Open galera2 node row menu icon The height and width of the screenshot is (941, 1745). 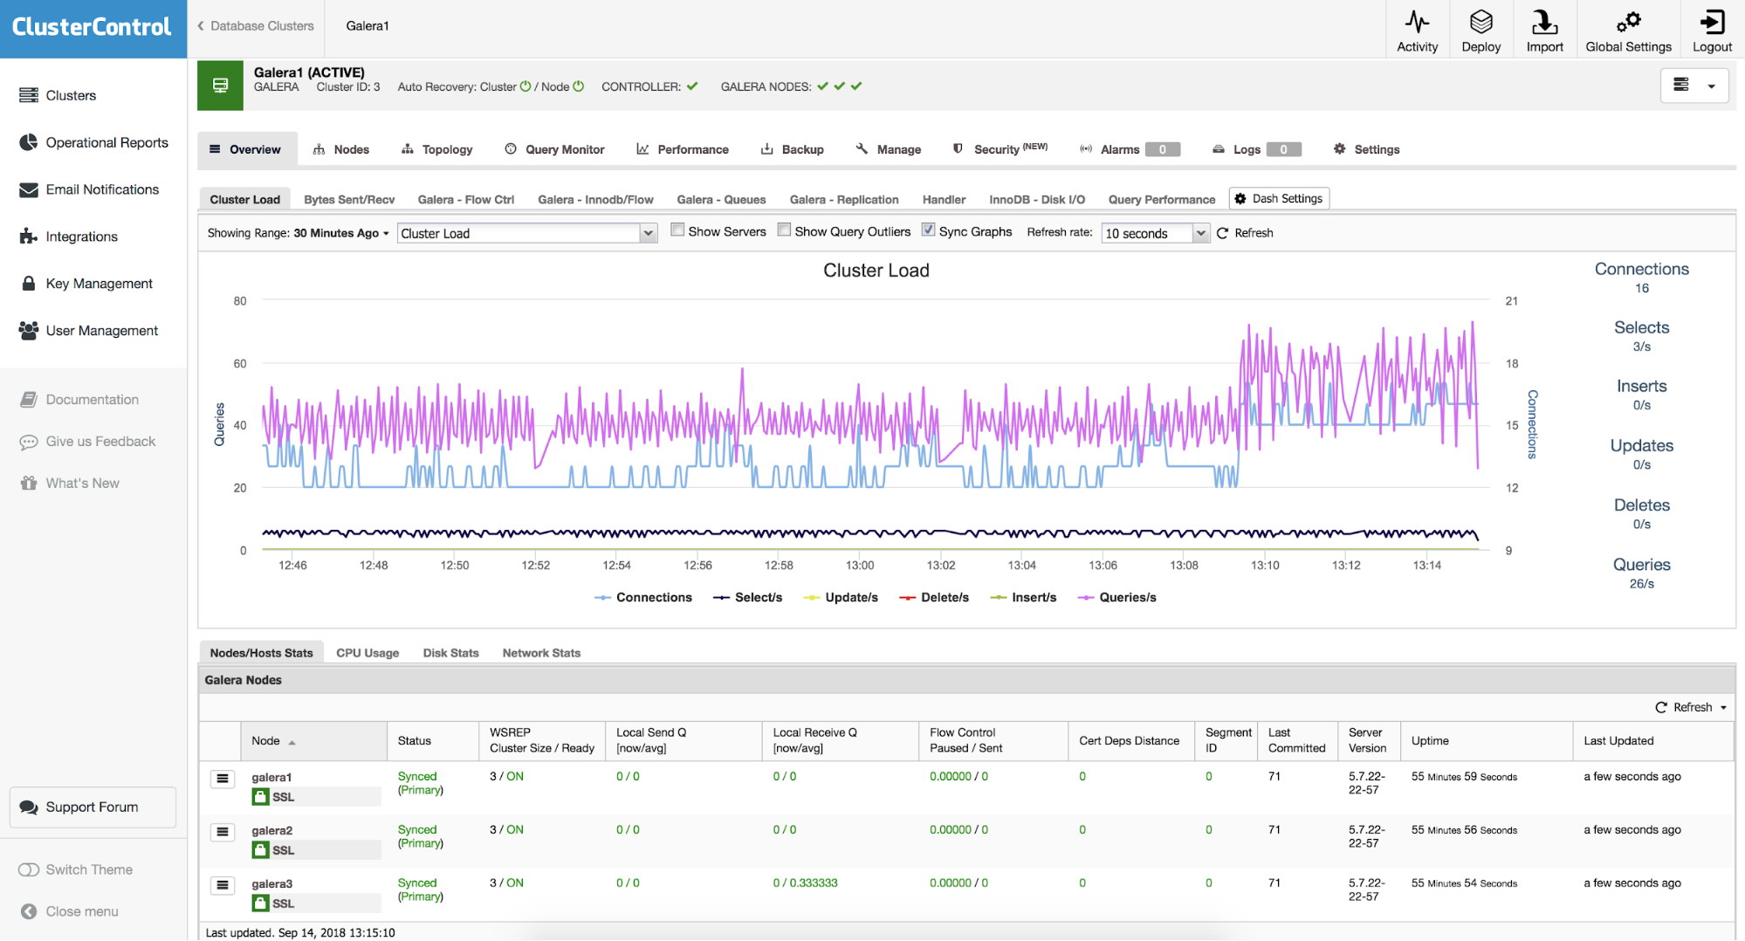[223, 832]
